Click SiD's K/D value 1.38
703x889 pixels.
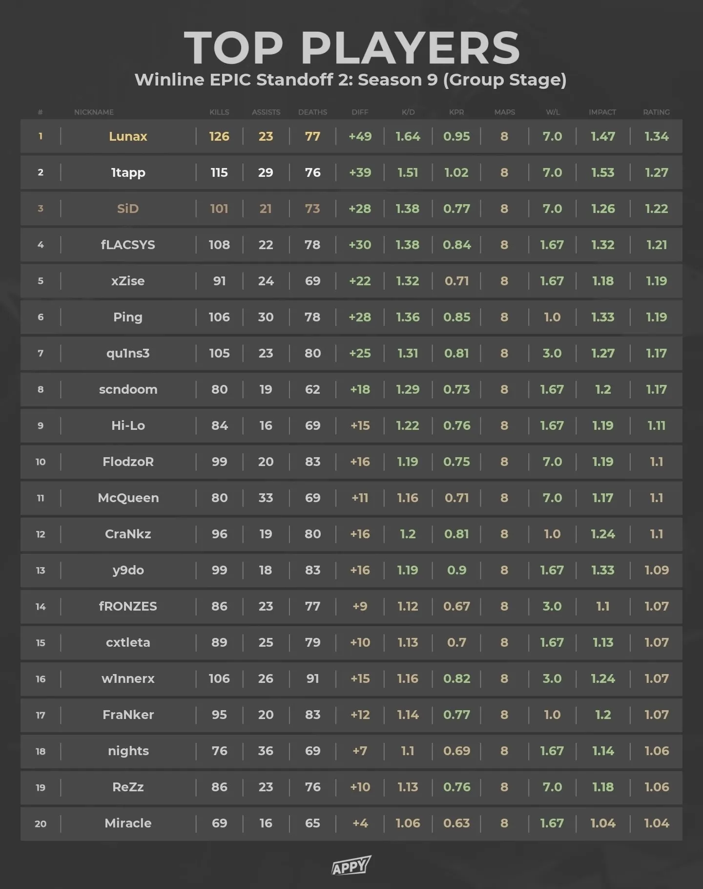pos(408,209)
